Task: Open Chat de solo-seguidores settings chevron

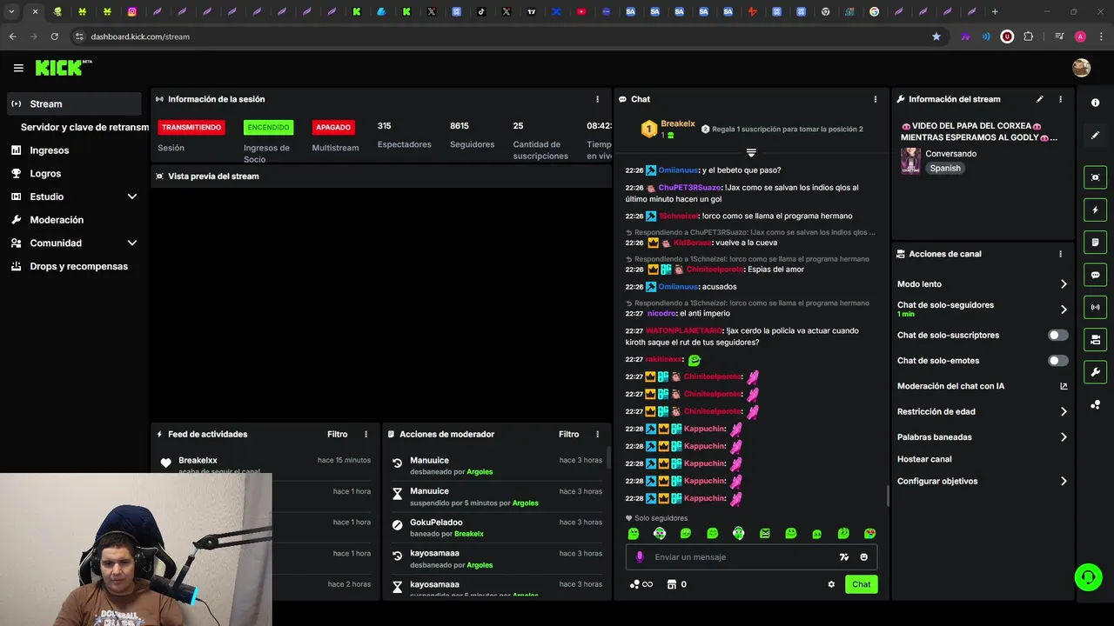Action: coord(1064,310)
